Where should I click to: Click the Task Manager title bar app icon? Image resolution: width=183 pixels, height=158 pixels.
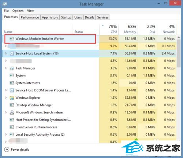pos(5,4)
